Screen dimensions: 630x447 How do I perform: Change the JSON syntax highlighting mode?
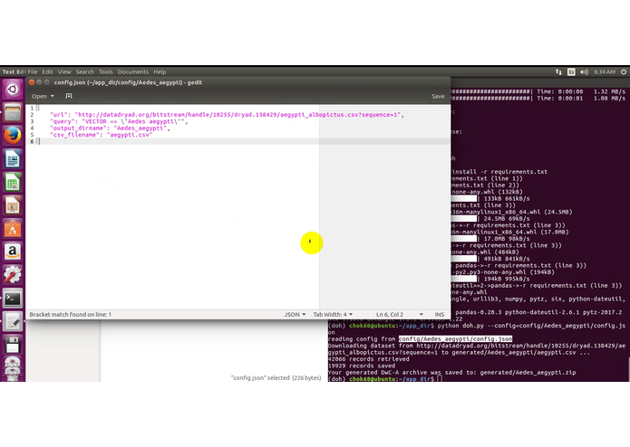pos(295,314)
